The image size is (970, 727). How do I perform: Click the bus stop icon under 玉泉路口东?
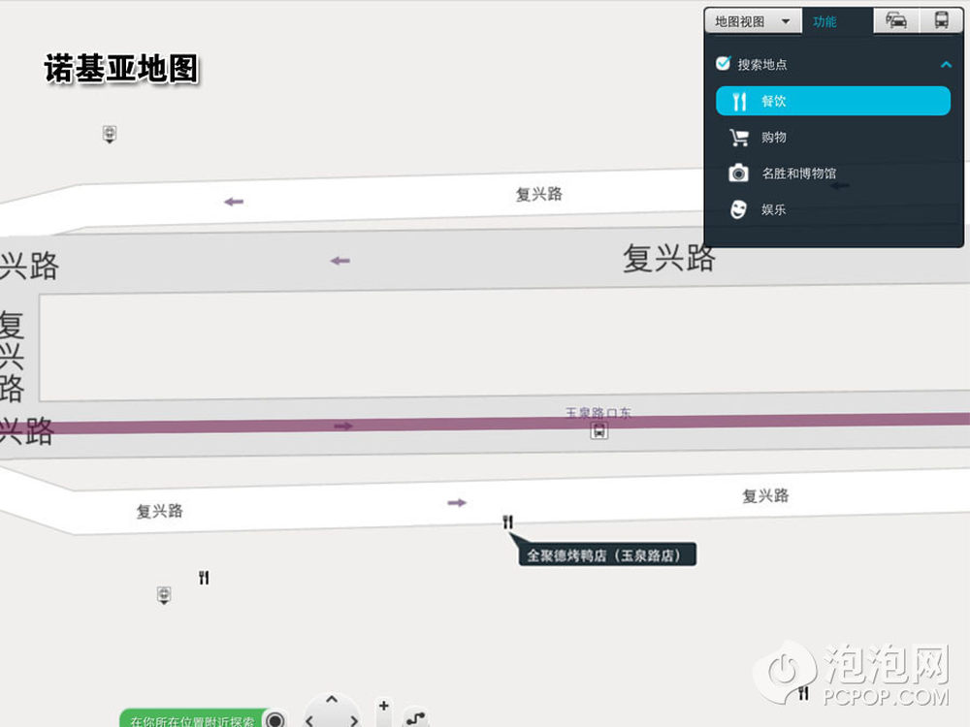point(598,431)
